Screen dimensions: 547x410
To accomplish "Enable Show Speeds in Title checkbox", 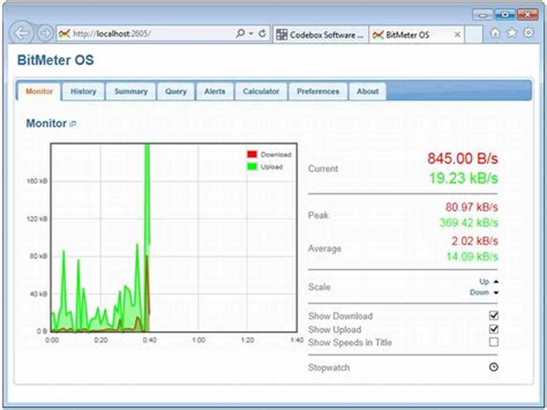I will pyautogui.click(x=494, y=342).
